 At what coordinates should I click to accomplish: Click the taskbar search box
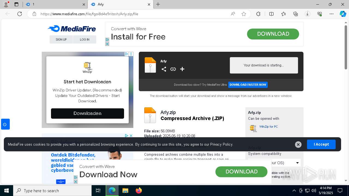tap(52, 191)
